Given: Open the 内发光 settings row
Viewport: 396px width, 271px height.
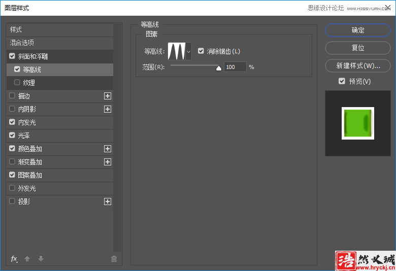Looking at the screenshot, I should click(x=60, y=122).
